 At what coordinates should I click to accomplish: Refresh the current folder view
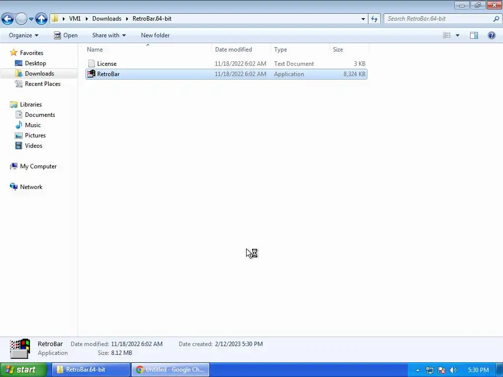pos(374,19)
